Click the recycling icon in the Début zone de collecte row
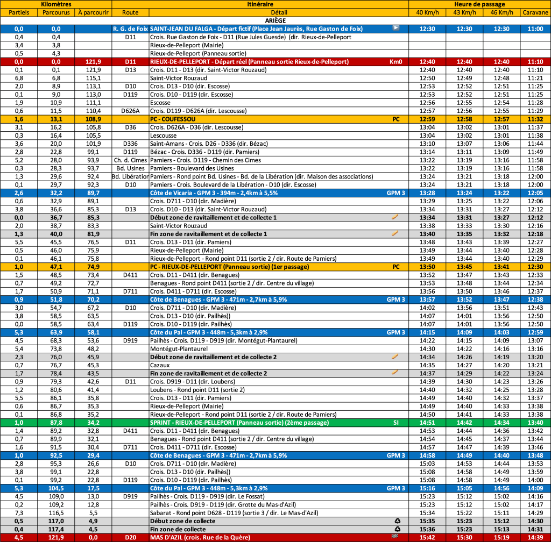Screen dimensions: 551x542 coord(397,521)
